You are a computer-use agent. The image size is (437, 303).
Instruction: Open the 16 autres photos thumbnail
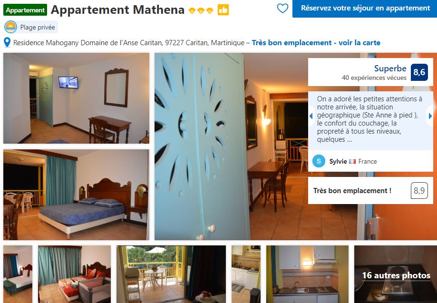point(396,274)
